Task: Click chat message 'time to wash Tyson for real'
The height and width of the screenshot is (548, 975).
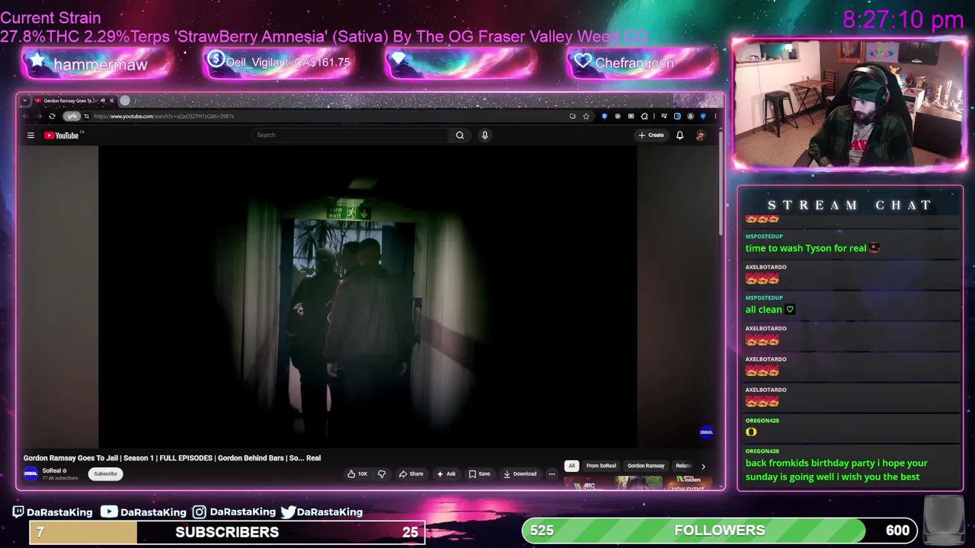Action: click(813, 248)
